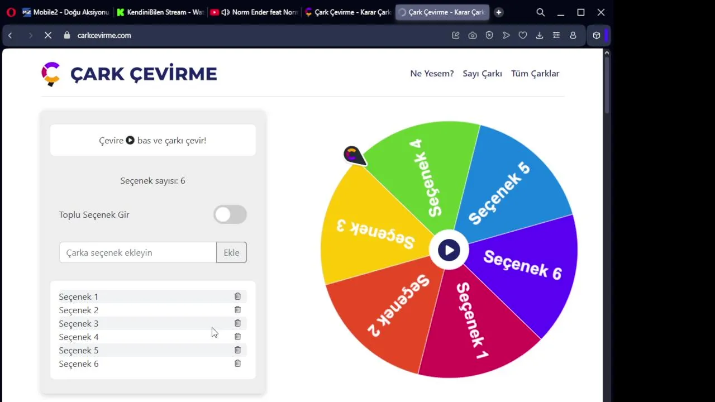Select the Seçenek 4 list text
Viewport: 715px width, 402px height.
point(79,337)
